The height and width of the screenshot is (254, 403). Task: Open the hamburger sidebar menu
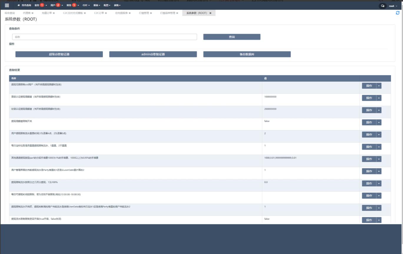tap(7, 6)
